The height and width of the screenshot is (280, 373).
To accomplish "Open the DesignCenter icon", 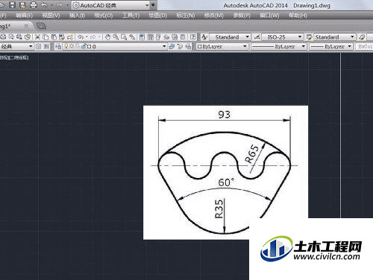I will [150, 37].
